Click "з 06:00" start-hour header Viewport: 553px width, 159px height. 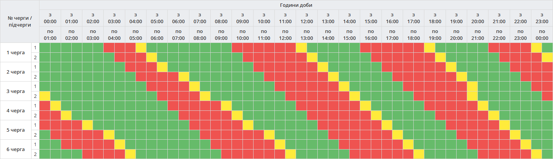[x=178, y=18]
